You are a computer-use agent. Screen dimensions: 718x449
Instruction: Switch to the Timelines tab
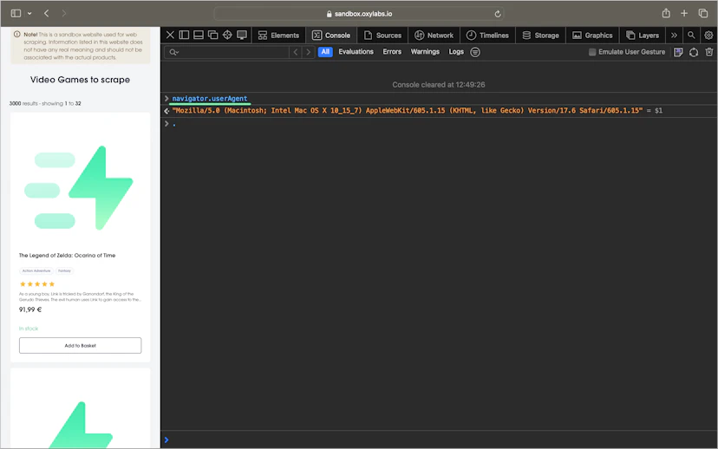tap(487, 36)
